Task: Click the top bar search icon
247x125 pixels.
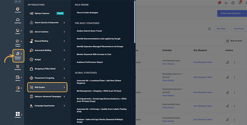Action: pyautogui.click(x=226, y=3)
